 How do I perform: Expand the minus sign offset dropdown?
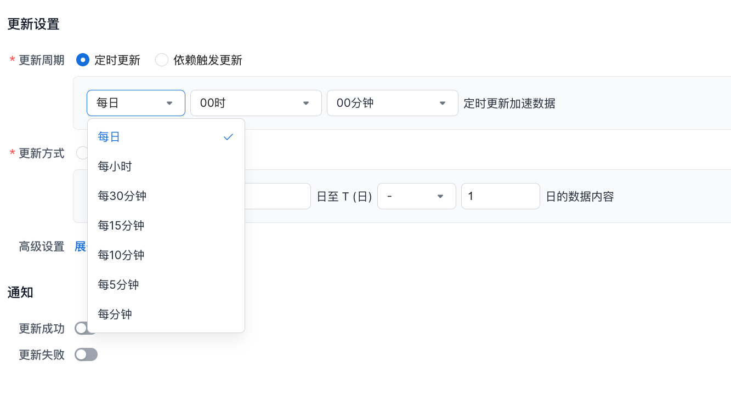pyautogui.click(x=416, y=196)
